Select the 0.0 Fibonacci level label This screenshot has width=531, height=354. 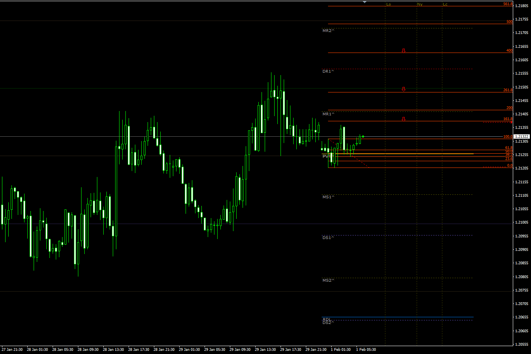click(x=510, y=166)
